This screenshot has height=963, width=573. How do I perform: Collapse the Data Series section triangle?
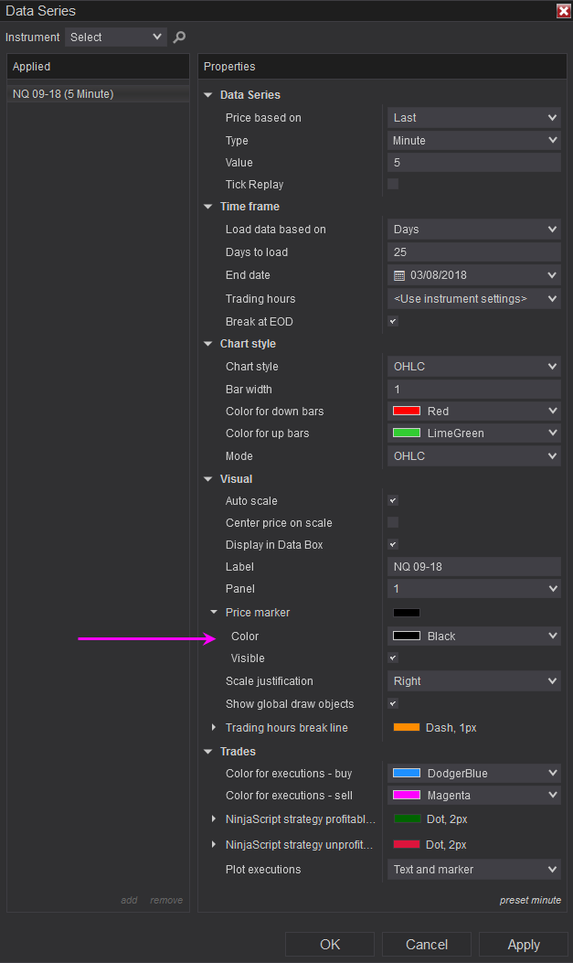[x=208, y=95]
